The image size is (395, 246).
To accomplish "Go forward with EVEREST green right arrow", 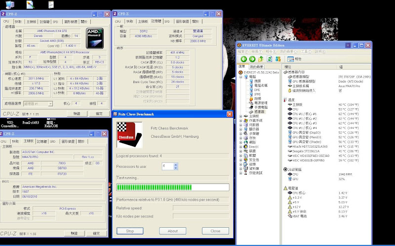I will tap(252, 59).
